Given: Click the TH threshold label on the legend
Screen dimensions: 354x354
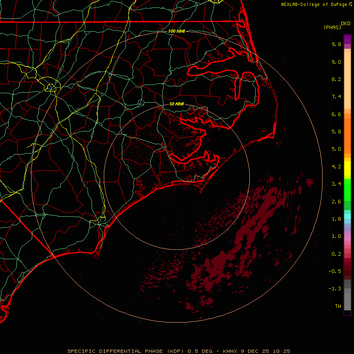Looking at the screenshot, I should tap(338, 306).
